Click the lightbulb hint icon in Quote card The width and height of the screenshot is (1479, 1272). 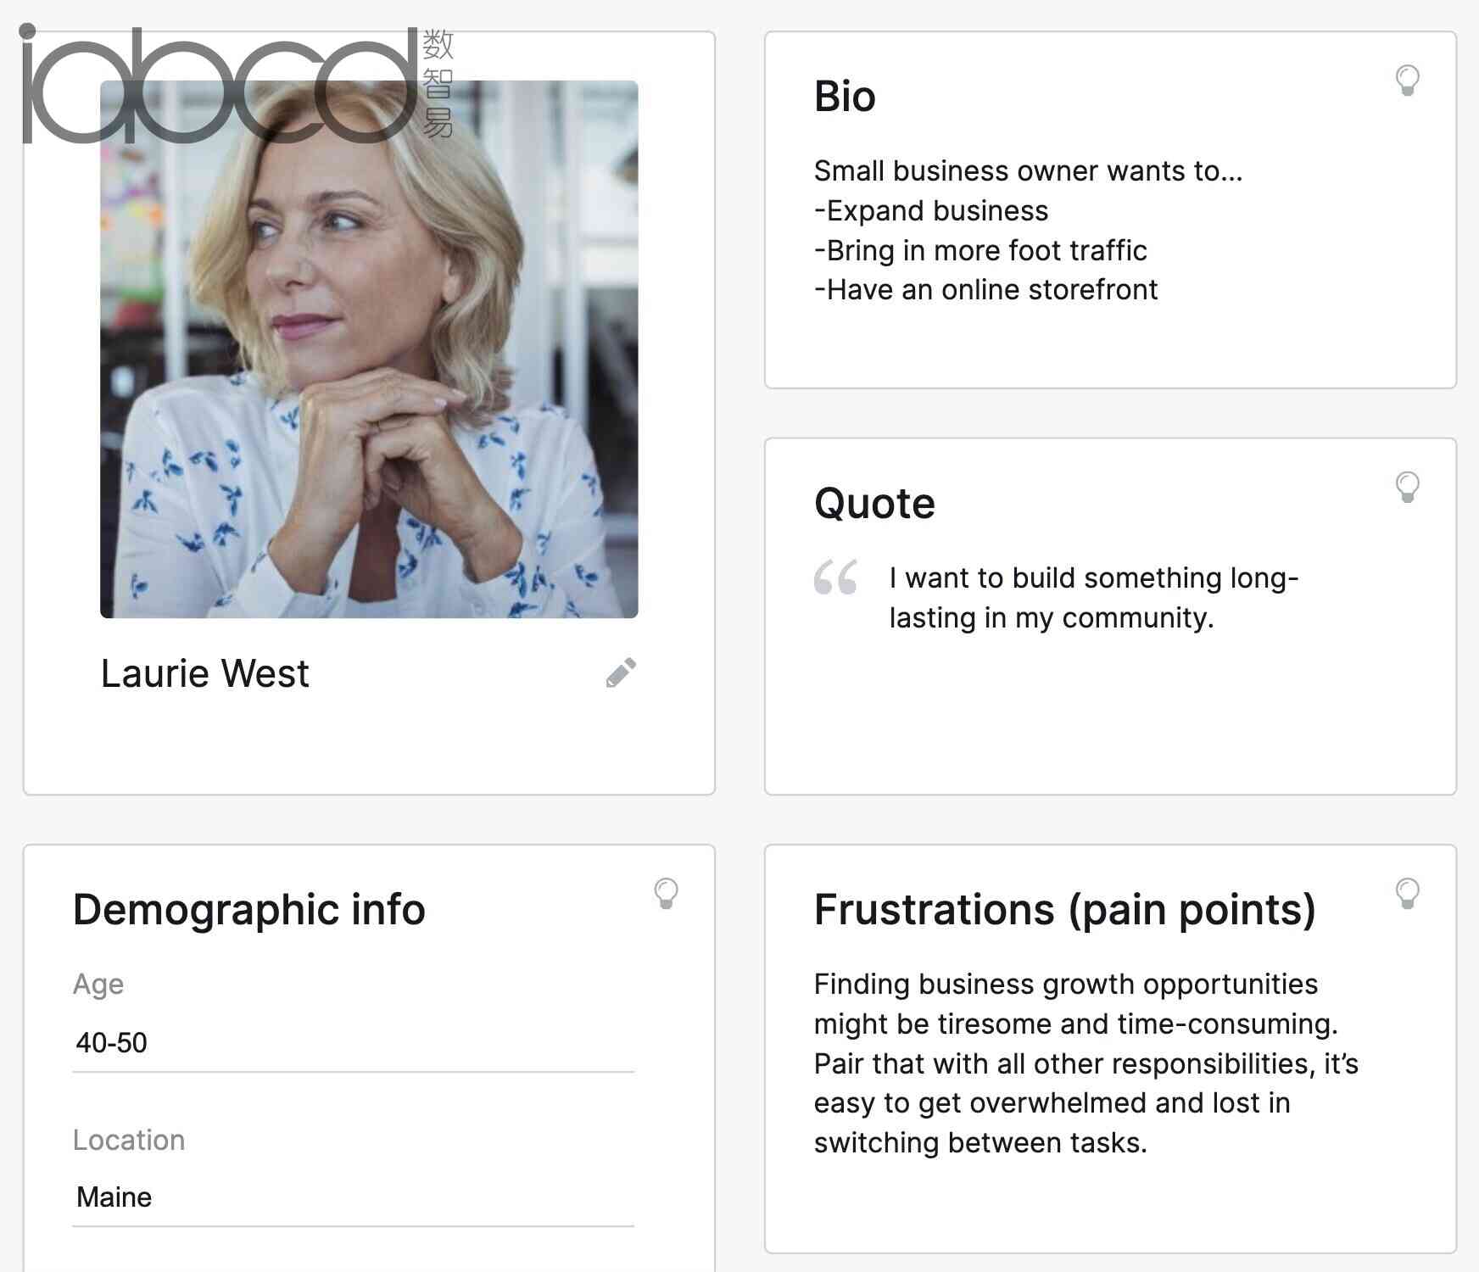pyautogui.click(x=1407, y=488)
